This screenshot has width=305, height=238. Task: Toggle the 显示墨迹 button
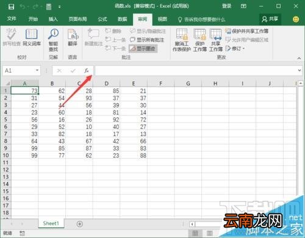click(143, 48)
